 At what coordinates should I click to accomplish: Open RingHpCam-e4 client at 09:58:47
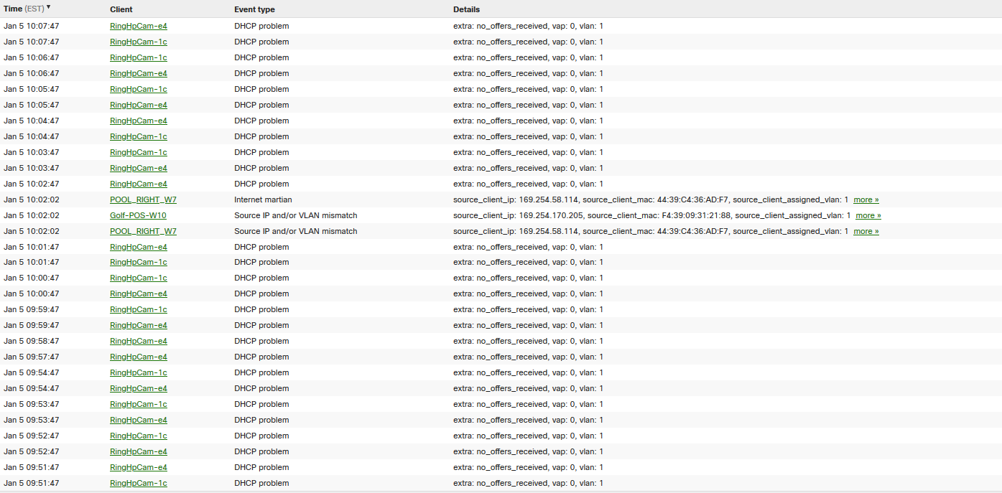139,341
